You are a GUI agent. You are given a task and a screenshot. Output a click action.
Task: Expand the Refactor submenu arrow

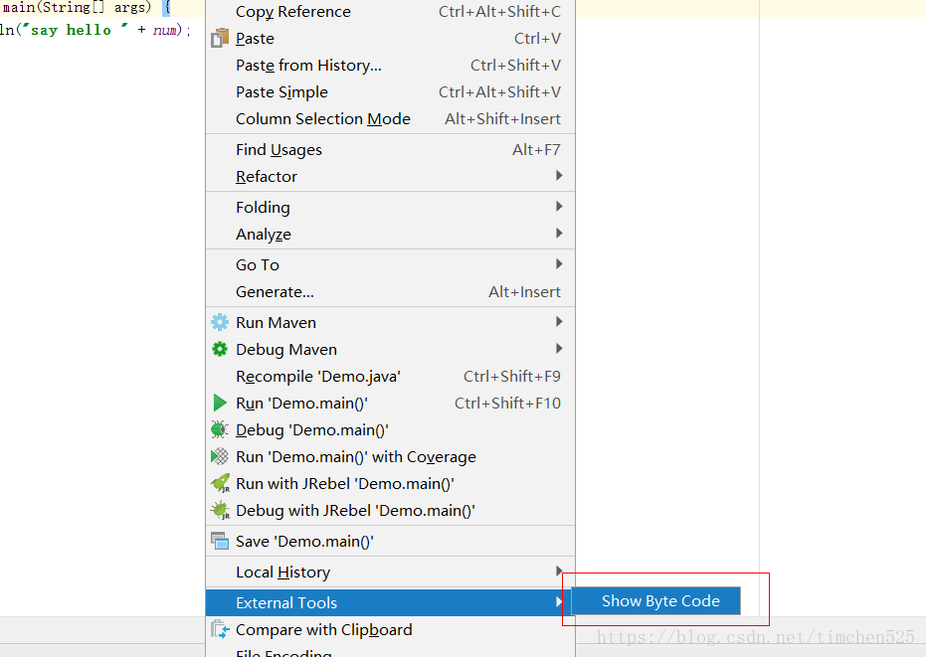(x=559, y=175)
